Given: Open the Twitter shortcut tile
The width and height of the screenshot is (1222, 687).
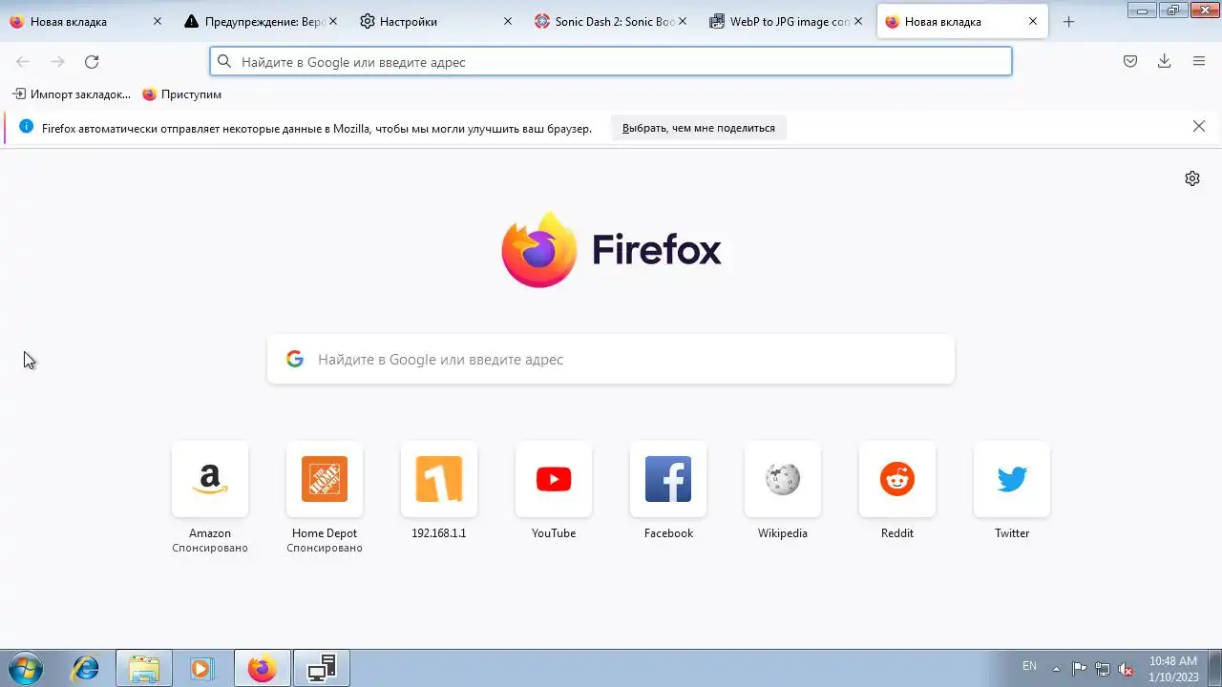Looking at the screenshot, I should click(x=1012, y=479).
